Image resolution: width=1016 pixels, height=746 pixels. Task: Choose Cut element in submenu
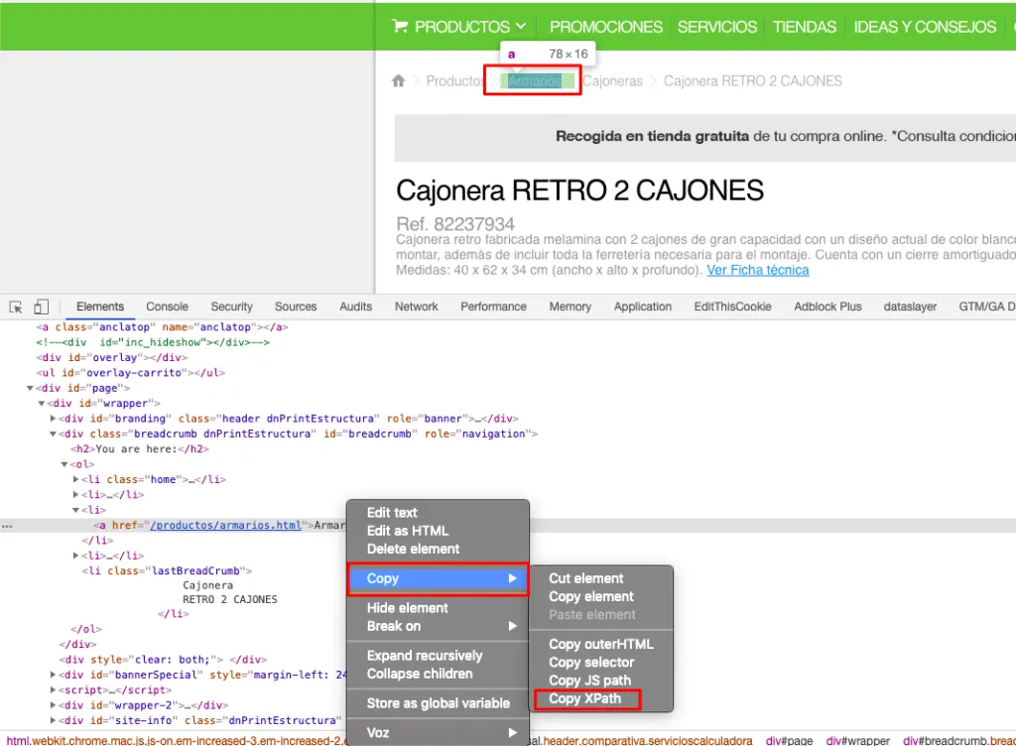point(601,578)
